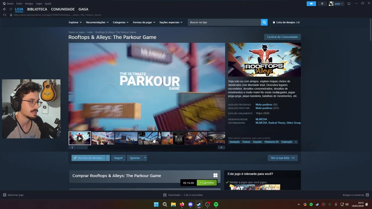Open recent reviews Muito positivas link
This screenshot has height=209, width=372.
pyautogui.click(x=264, y=105)
